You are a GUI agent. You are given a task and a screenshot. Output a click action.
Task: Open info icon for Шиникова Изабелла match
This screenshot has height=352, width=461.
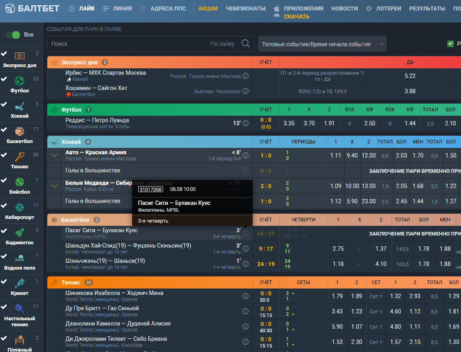tap(245, 296)
